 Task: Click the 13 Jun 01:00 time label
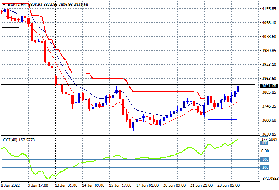click(x=67, y=185)
